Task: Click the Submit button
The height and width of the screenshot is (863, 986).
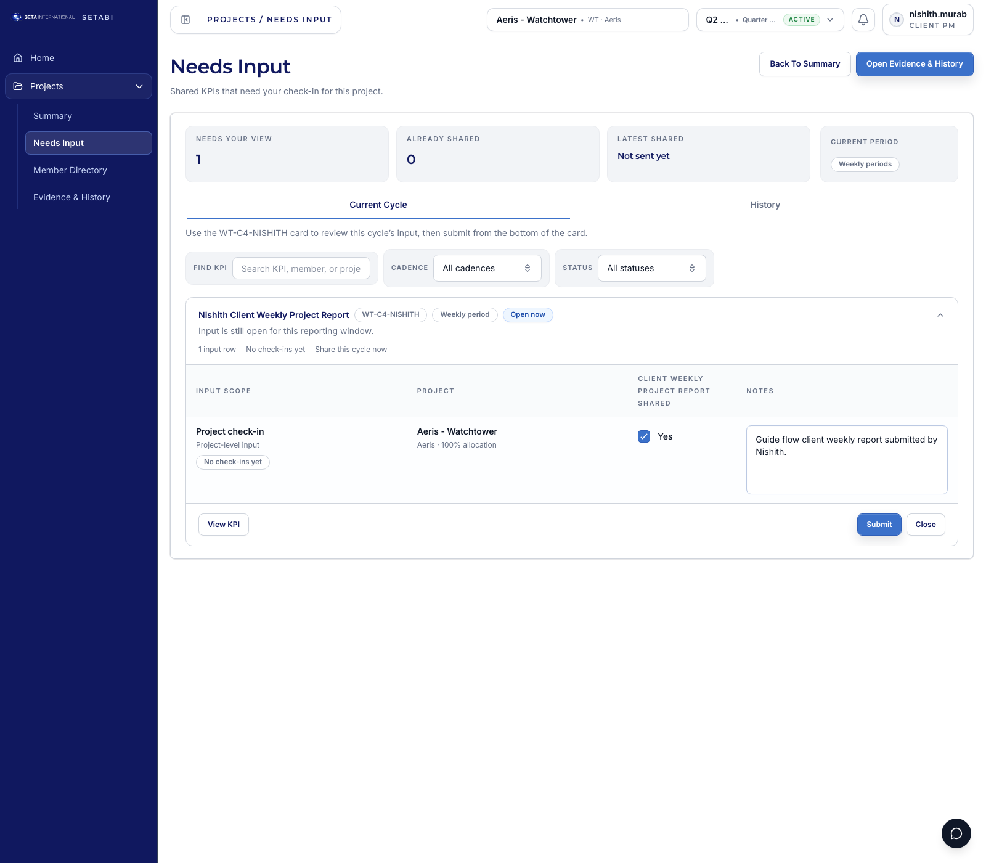Action: pyautogui.click(x=879, y=525)
